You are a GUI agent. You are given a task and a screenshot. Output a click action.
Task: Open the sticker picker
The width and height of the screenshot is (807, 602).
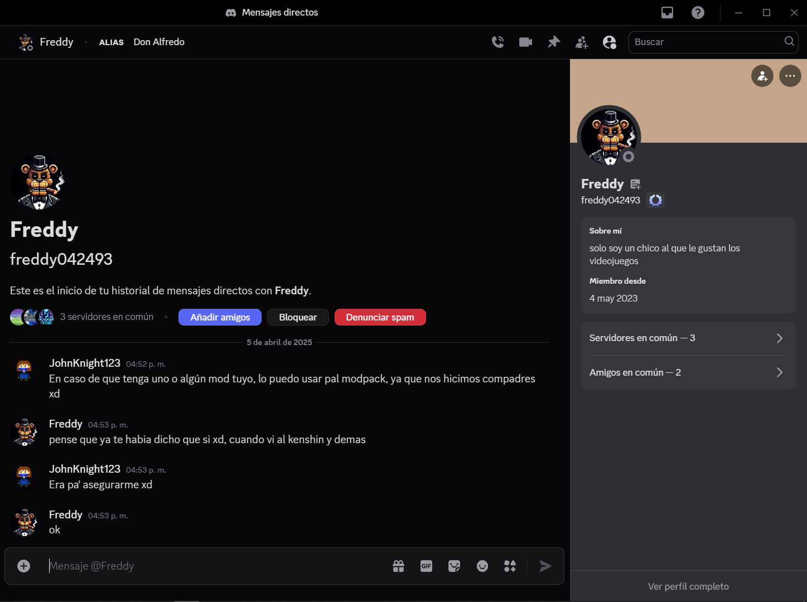[x=455, y=566]
